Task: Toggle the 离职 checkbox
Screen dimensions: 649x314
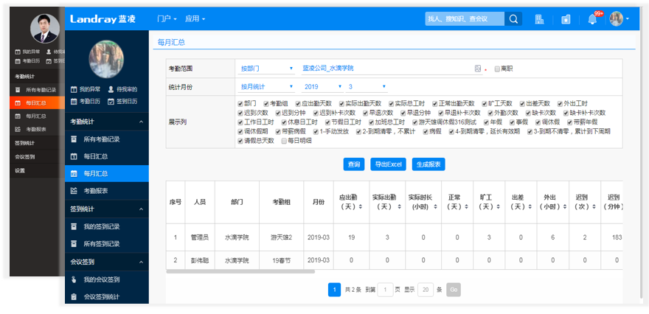Action: tap(497, 69)
